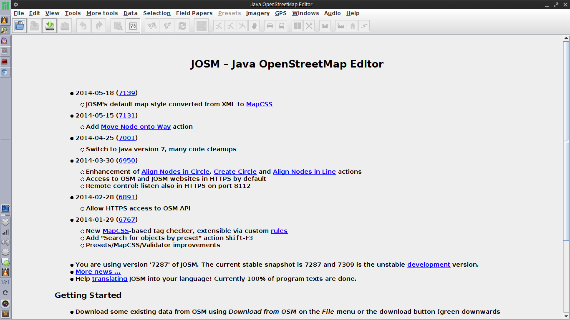Click the More news ... link
The height and width of the screenshot is (320, 570).
pyautogui.click(x=98, y=272)
